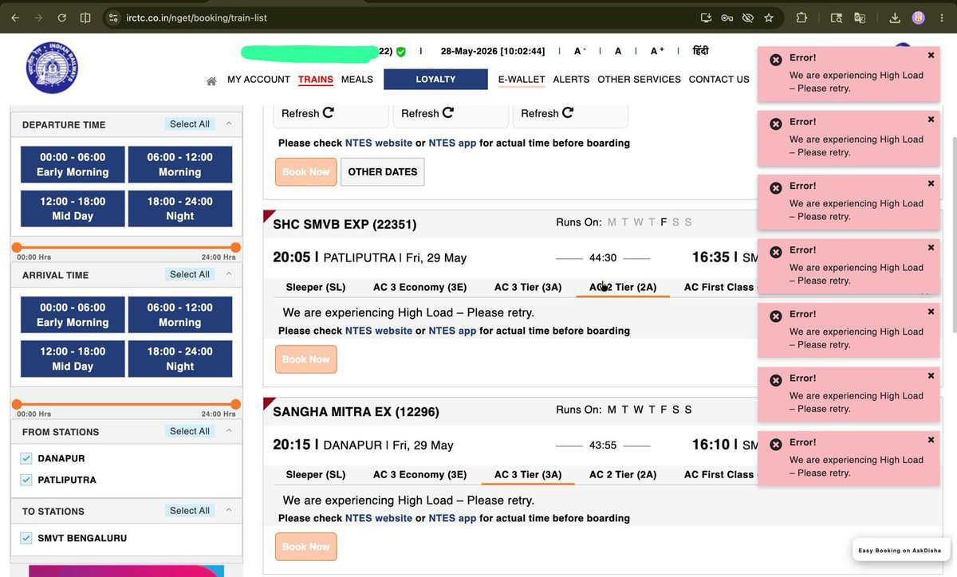The width and height of the screenshot is (957, 577).
Task: Switch language to Hindi
Action: (x=700, y=51)
